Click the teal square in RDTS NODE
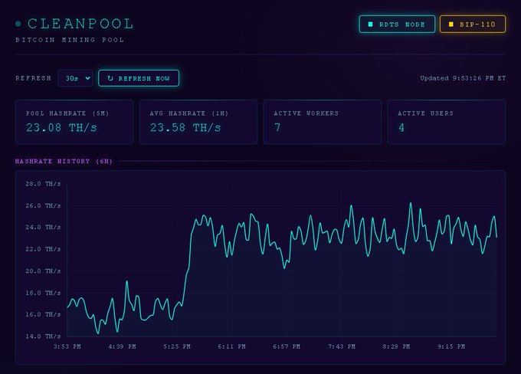 click(371, 25)
